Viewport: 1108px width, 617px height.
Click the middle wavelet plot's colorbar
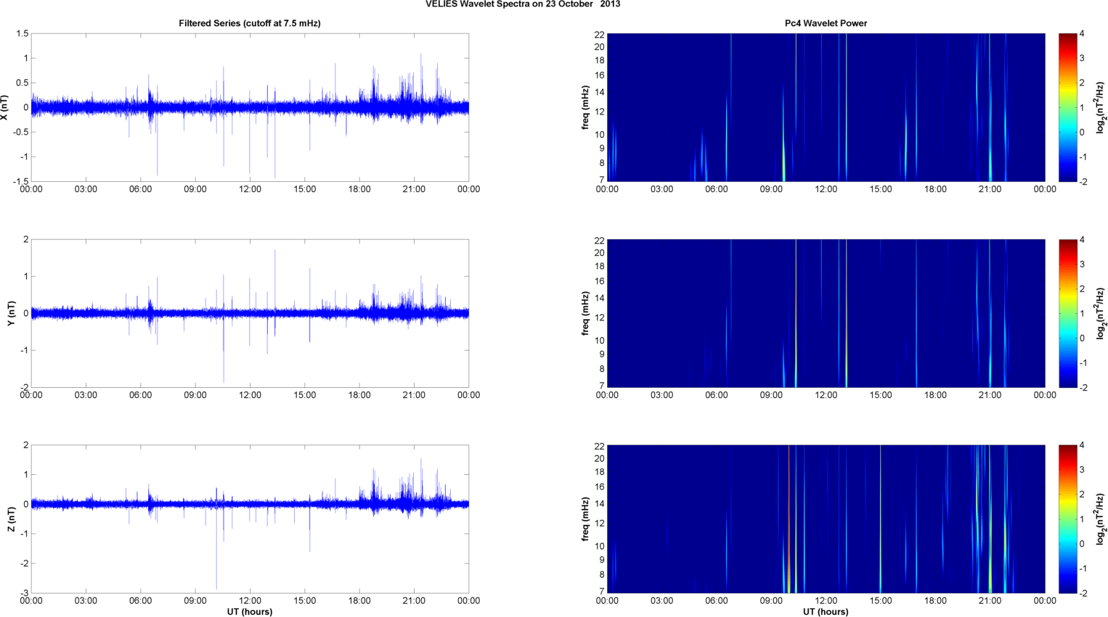(x=1067, y=313)
